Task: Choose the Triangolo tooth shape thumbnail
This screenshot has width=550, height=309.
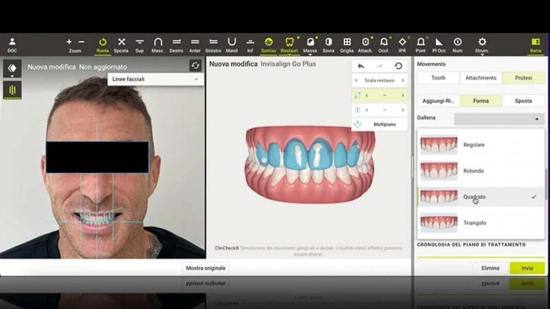Action: pyautogui.click(x=439, y=223)
